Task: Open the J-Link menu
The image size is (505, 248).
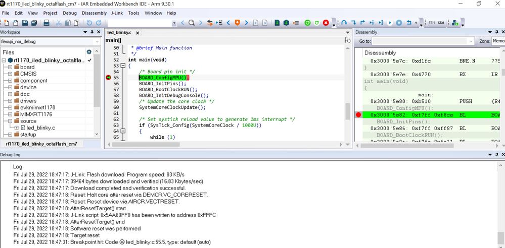Action: (x=117, y=13)
